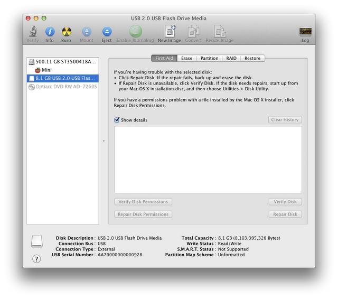The height and width of the screenshot is (299, 338).
Task: Open help with the question mark button
Action: pos(36,259)
